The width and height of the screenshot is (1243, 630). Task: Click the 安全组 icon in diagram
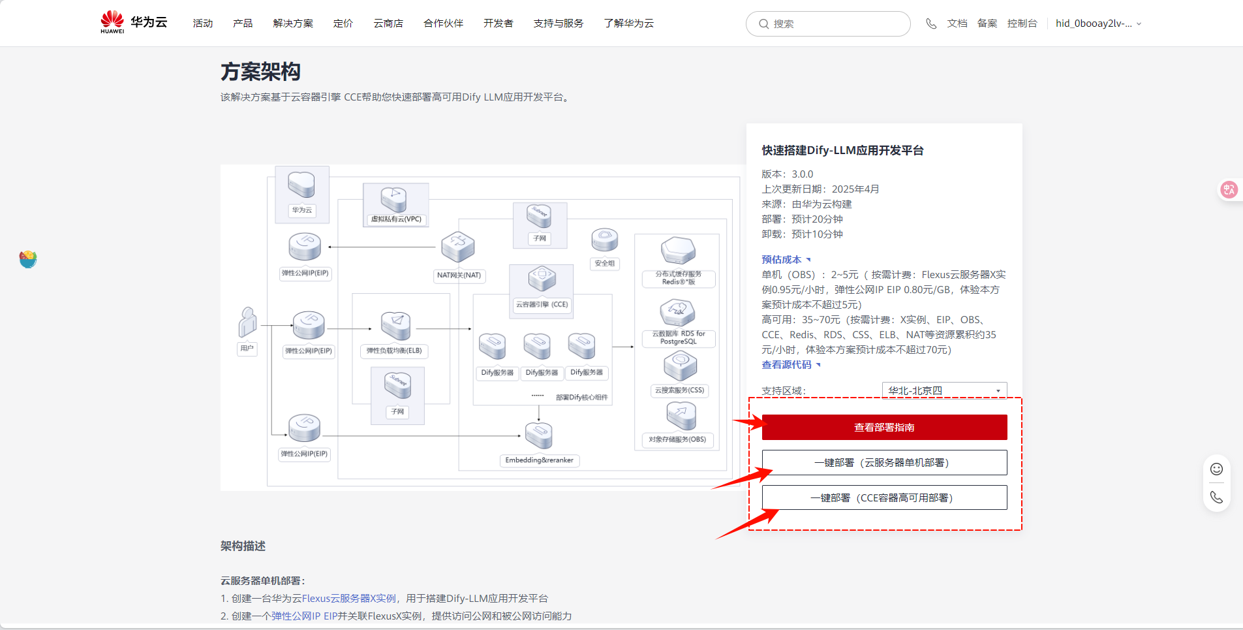(604, 240)
